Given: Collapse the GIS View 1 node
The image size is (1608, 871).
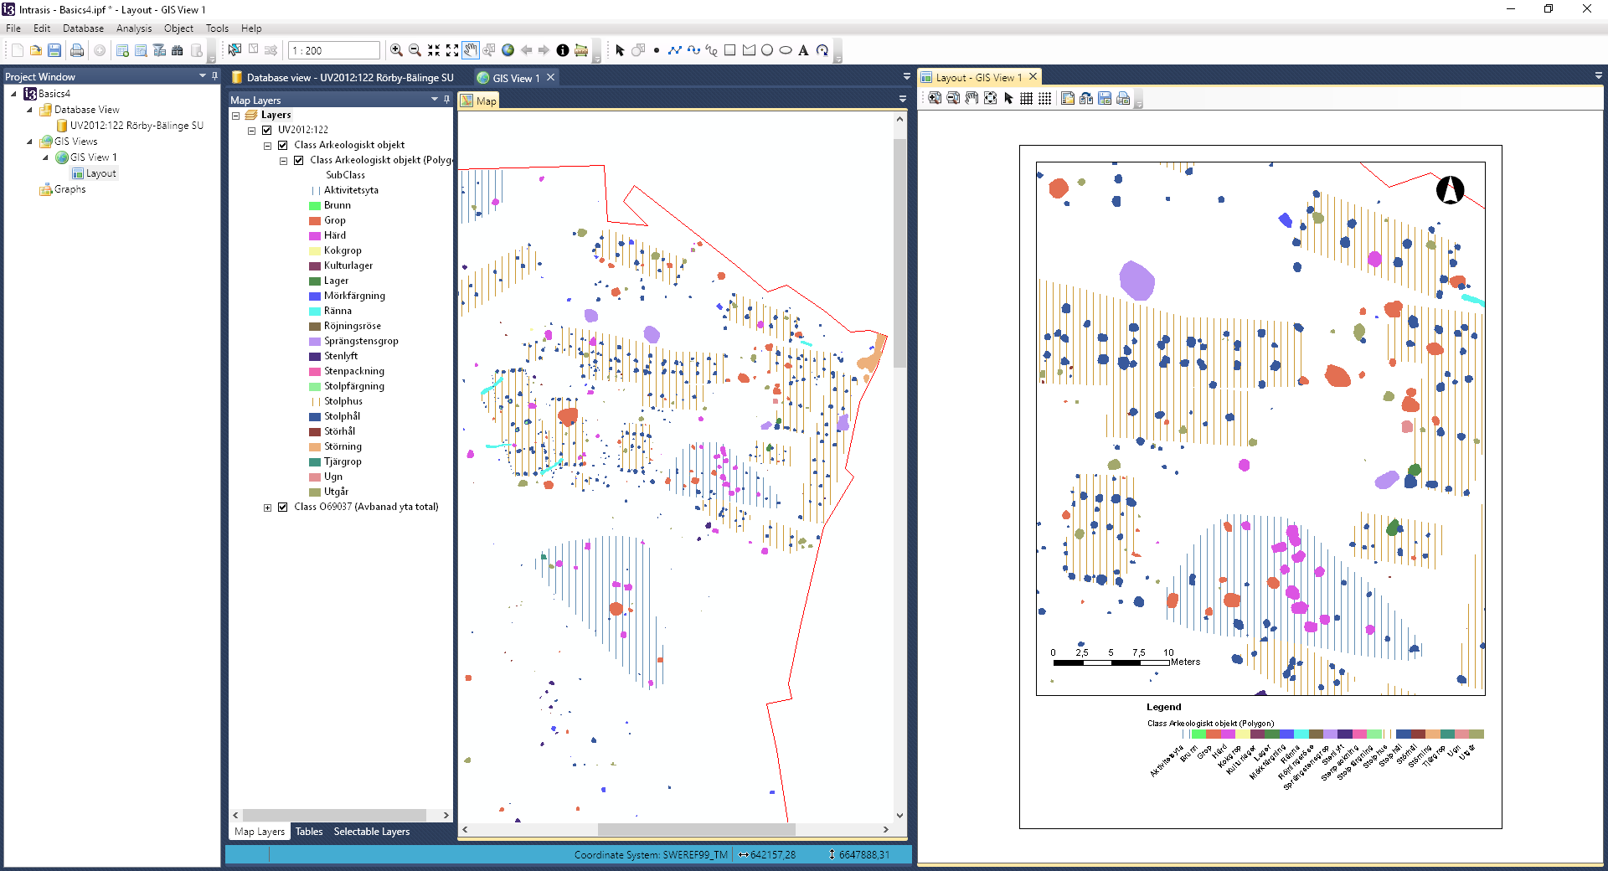Looking at the screenshot, I should pyautogui.click(x=45, y=157).
